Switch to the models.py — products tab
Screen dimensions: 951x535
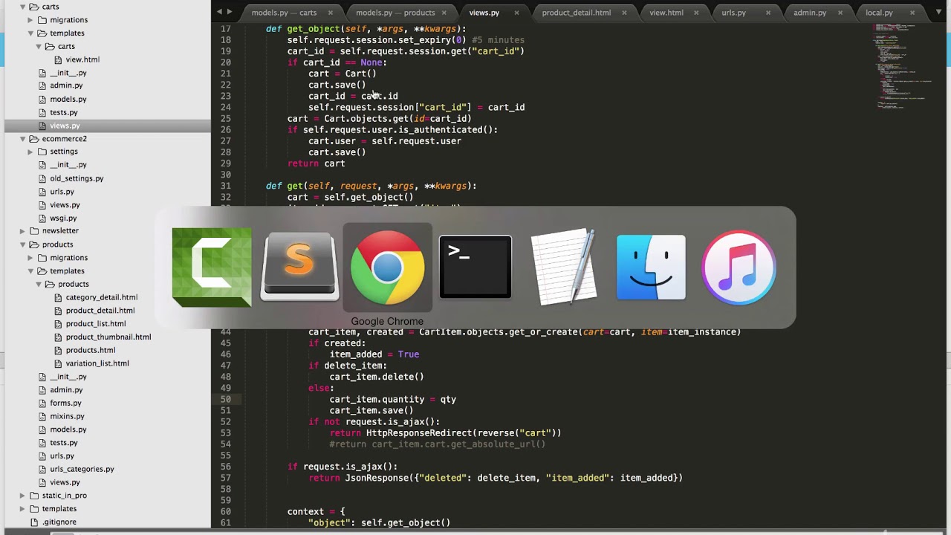(x=395, y=13)
